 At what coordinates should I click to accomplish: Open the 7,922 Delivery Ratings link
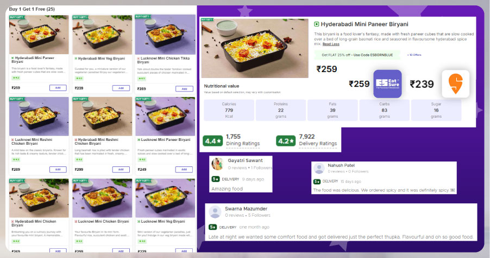(x=318, y=140)
